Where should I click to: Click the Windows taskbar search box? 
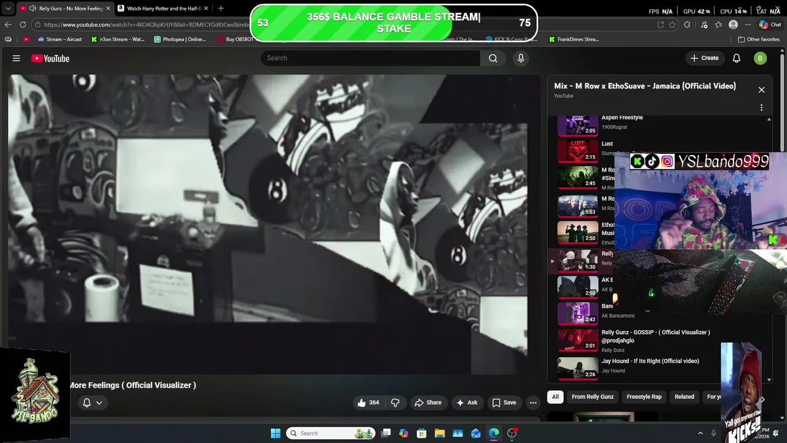click(332, 433)
